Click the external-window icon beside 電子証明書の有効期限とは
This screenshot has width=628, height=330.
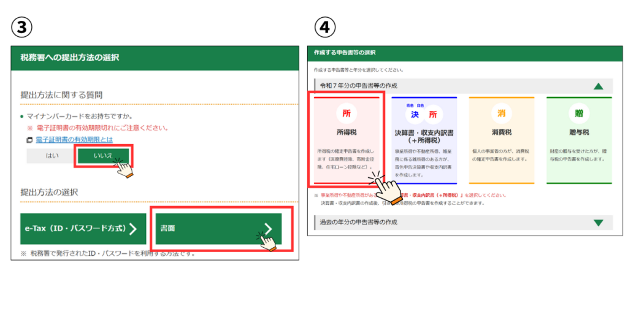(x=29, y=140)
